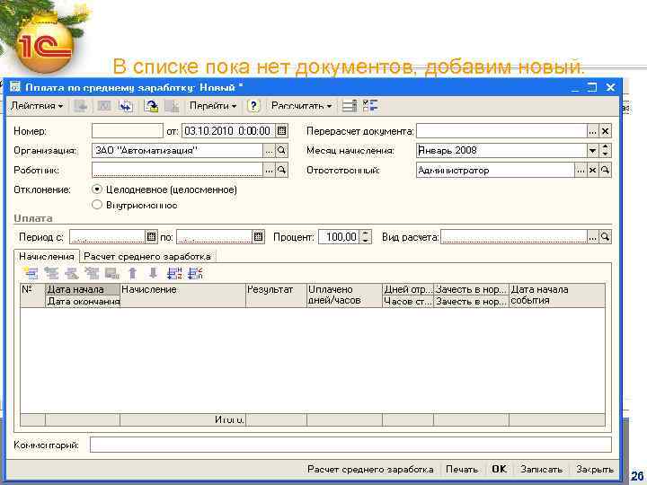Click the add row icon in table toolbar
This screenshot has height=485, width=647.
pos(31,273)
